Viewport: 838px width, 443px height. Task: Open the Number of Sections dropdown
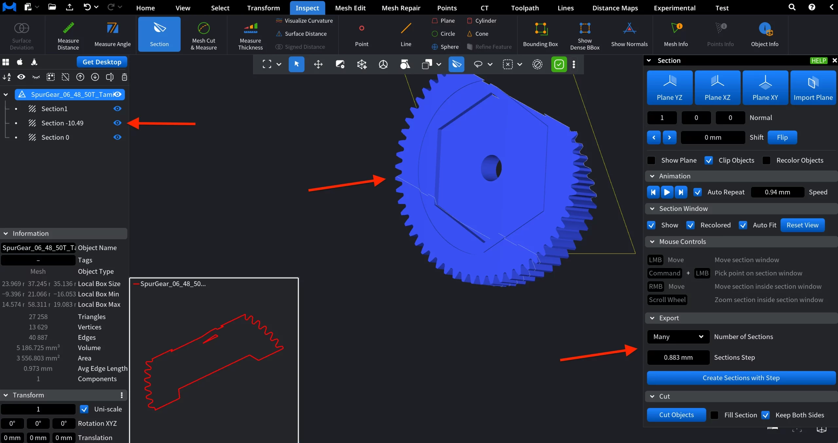point(678,337)
